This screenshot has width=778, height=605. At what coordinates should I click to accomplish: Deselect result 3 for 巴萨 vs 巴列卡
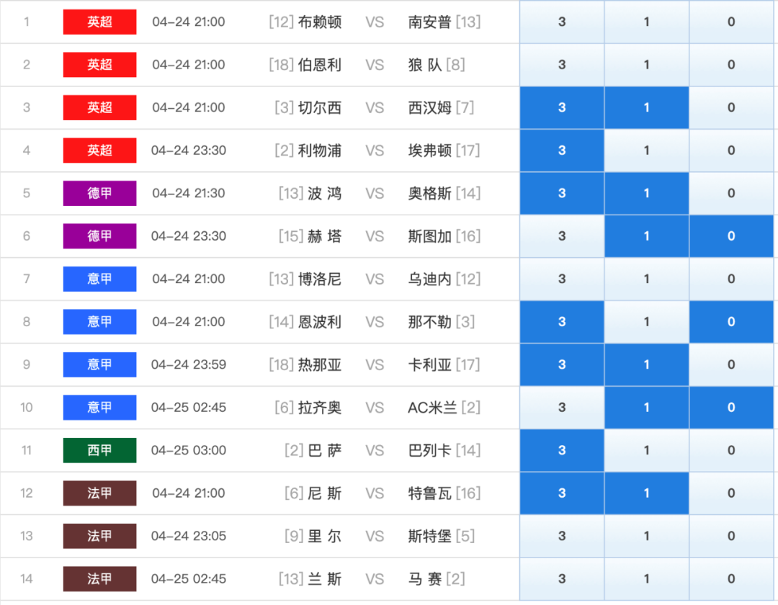pyautogui.click(x=562, y=450)
